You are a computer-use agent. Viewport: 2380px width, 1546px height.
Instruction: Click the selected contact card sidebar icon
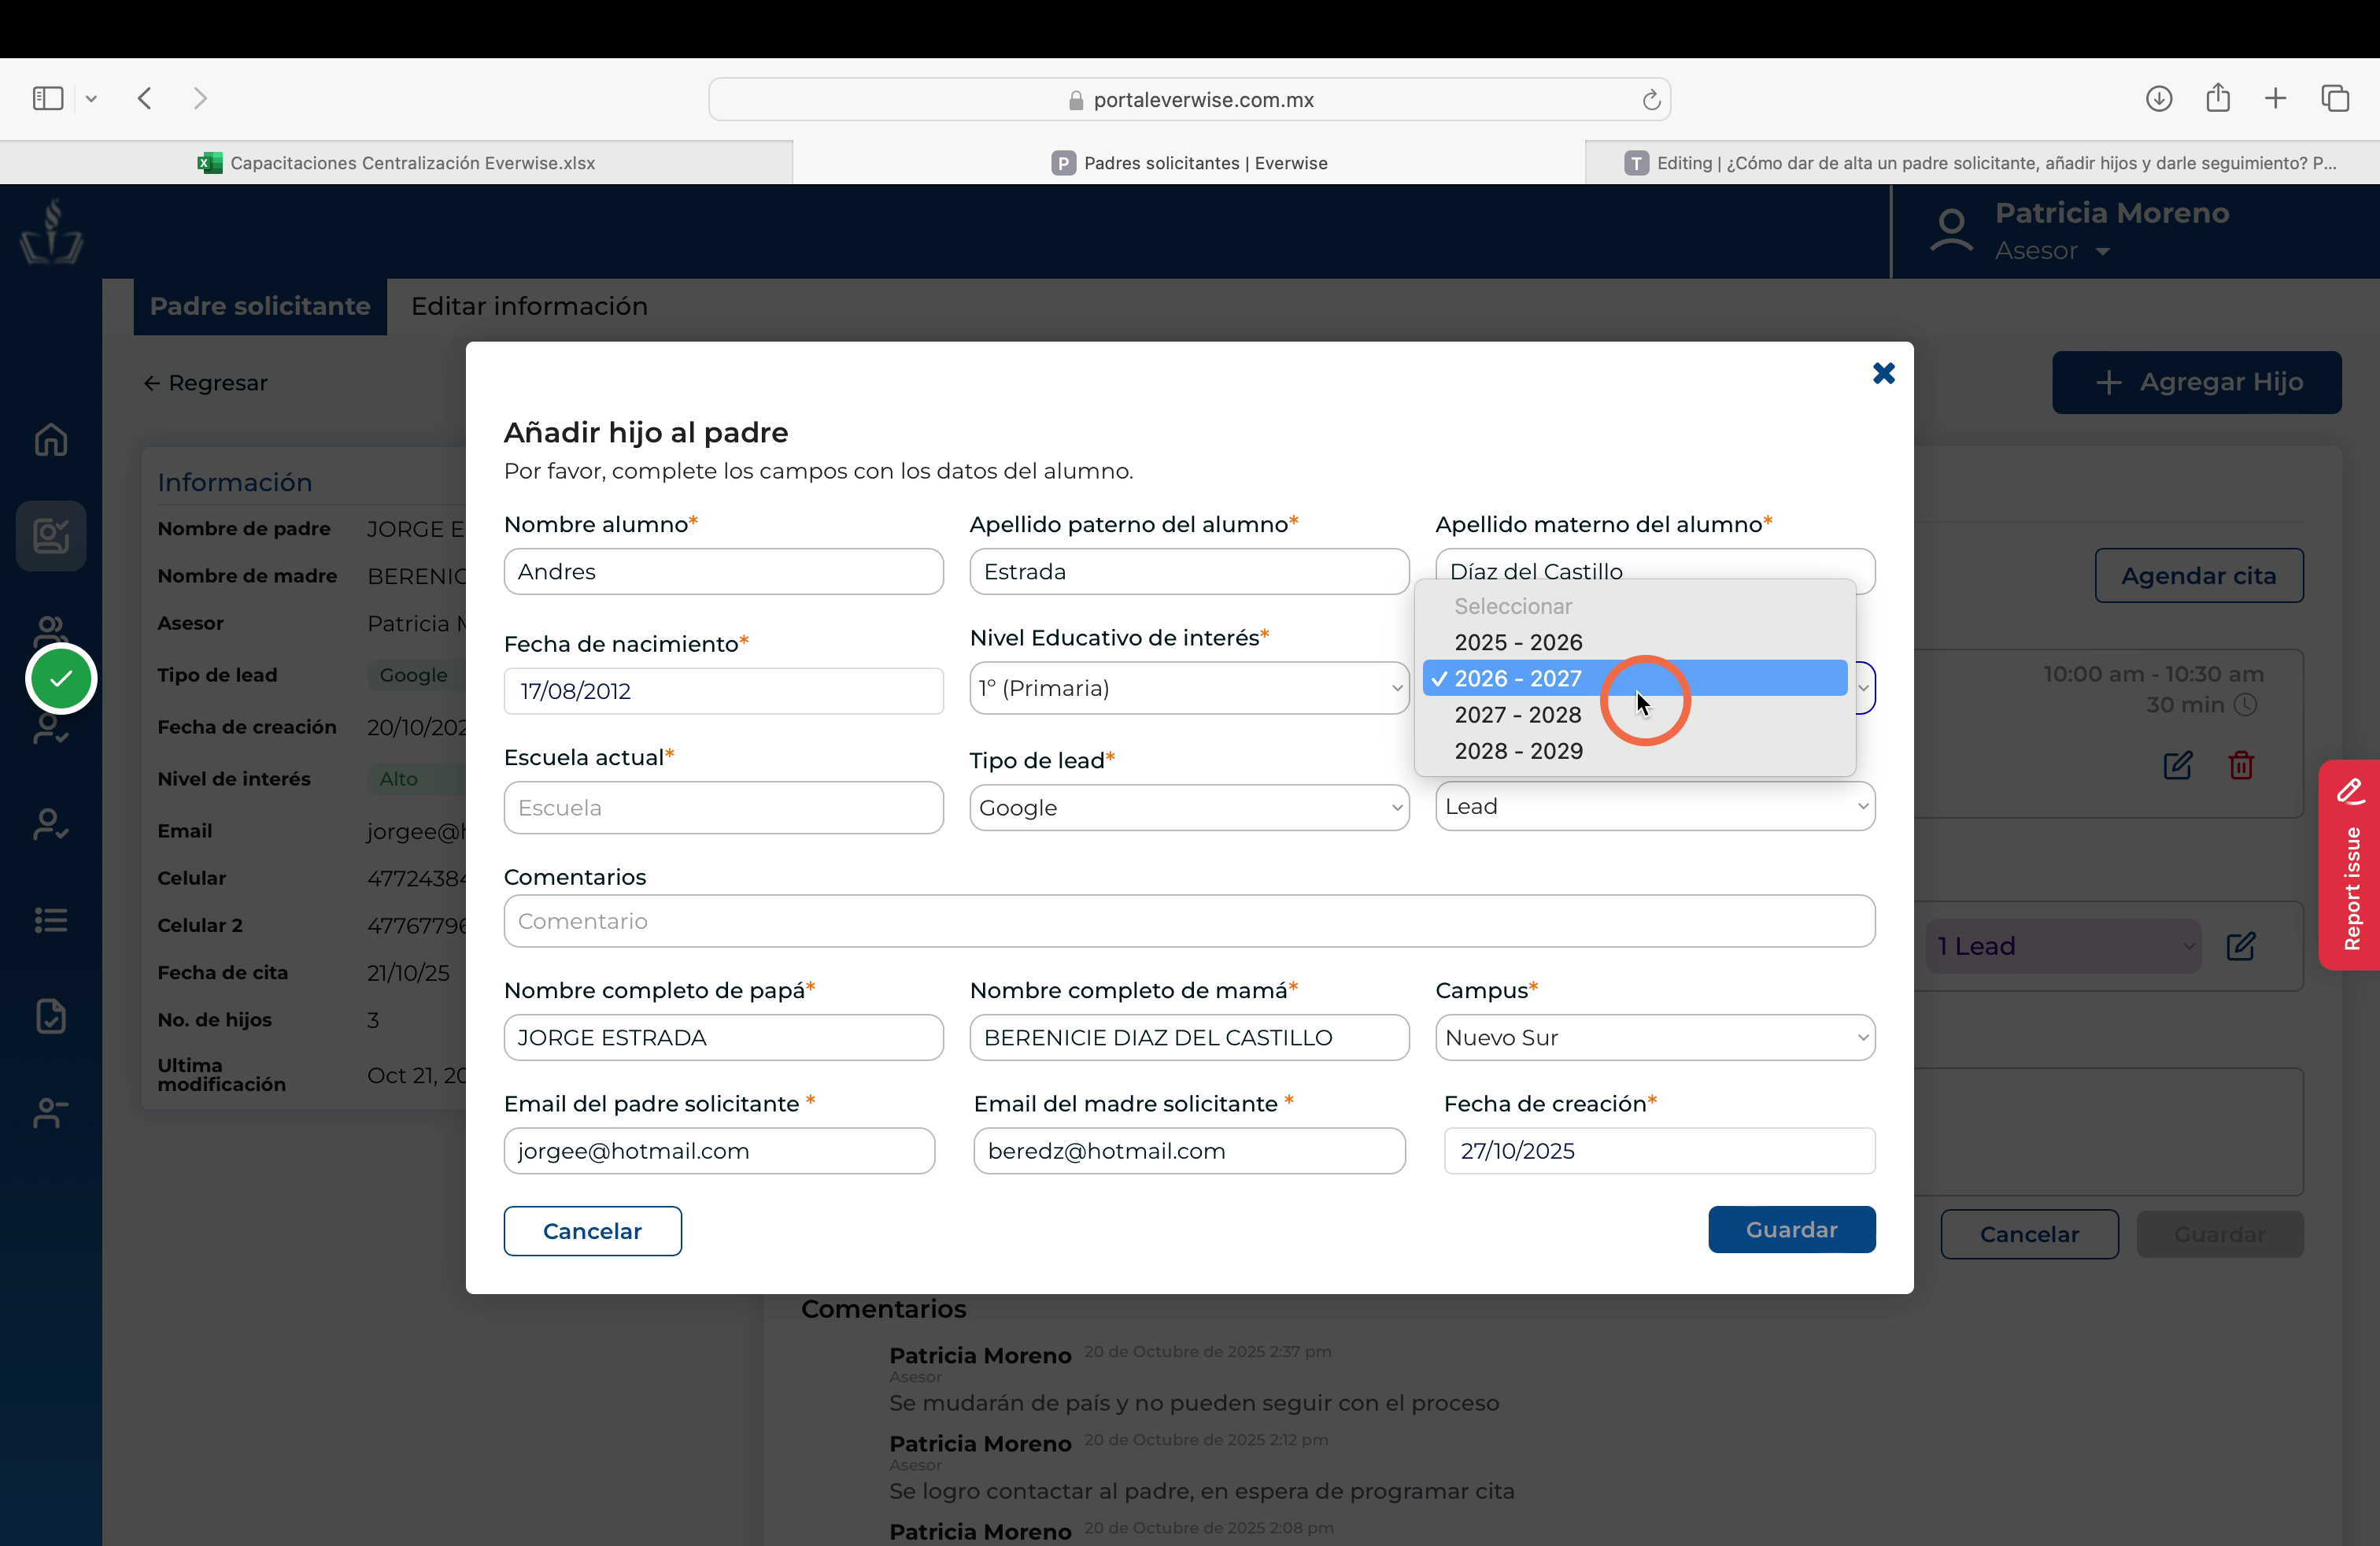coord(51,536)
